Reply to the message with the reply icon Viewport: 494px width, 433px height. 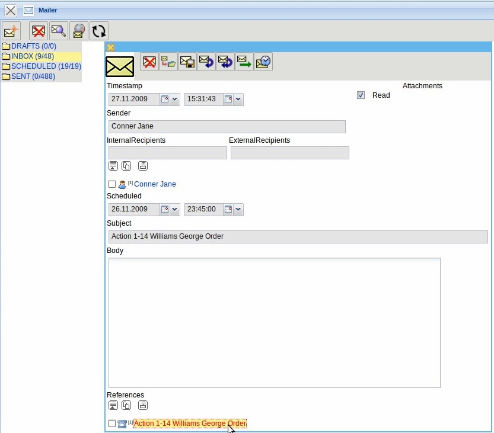(206, 62)
